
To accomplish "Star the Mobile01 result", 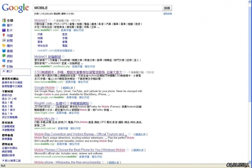I will click(50, 20).
